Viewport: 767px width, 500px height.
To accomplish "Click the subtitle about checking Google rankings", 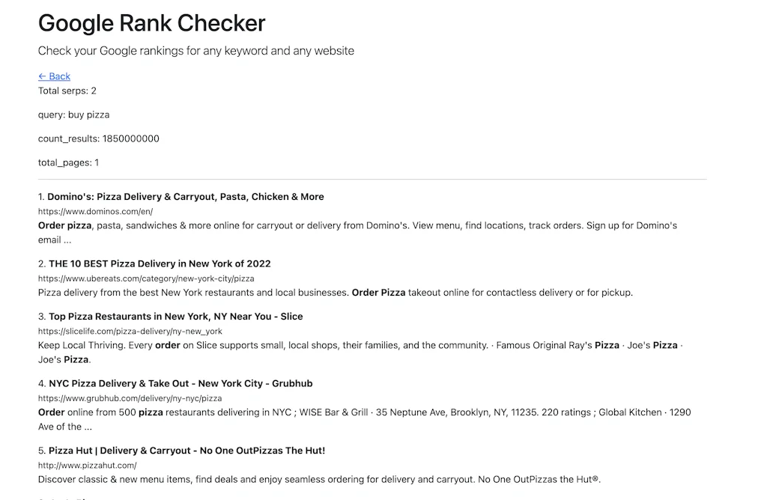I will [195, 50].
